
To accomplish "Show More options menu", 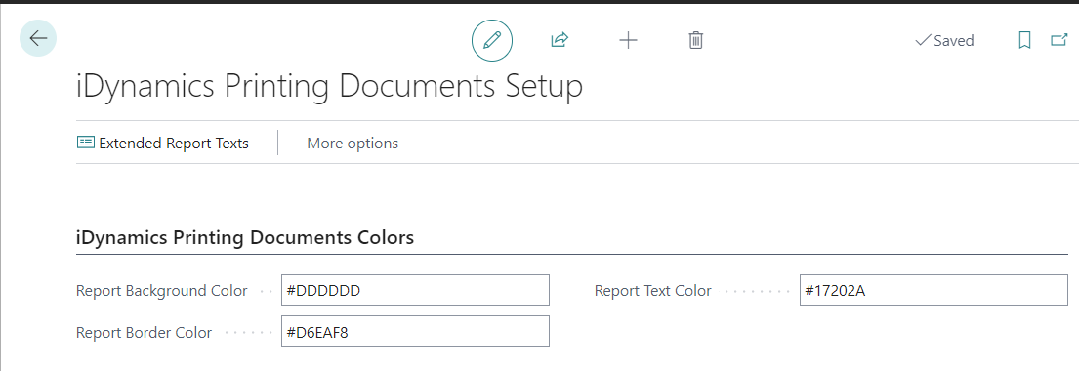I will coord(353,144).
